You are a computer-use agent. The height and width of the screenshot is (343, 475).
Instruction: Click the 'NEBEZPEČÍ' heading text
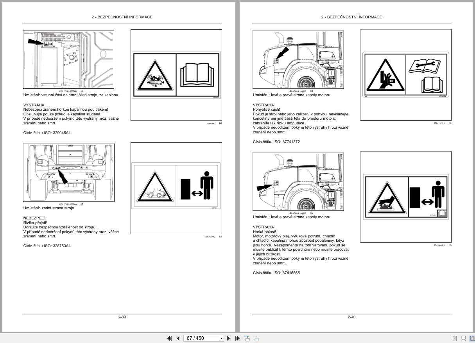34,218
